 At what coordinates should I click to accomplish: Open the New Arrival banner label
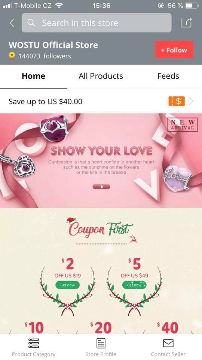click(182, 124)
